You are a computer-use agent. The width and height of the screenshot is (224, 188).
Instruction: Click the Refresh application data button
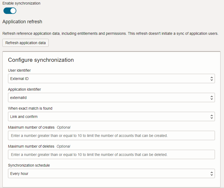click(25, 43)
